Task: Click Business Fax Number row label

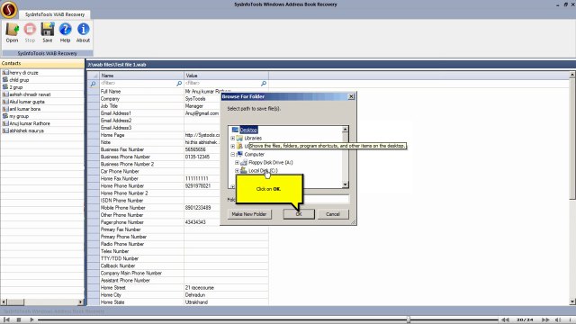Action: pos(122,149)
